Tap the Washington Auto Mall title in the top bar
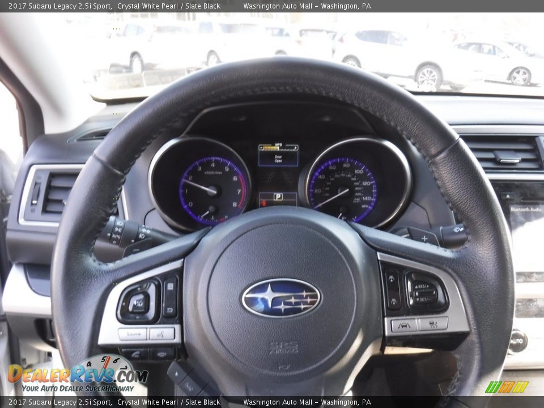The image size is (544, 408). [x=307, y=6]
